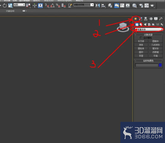This screenshot has height=143, width=165.
Task: Toggle 3D Snaps on the toolbar
Action: point(47,5)
